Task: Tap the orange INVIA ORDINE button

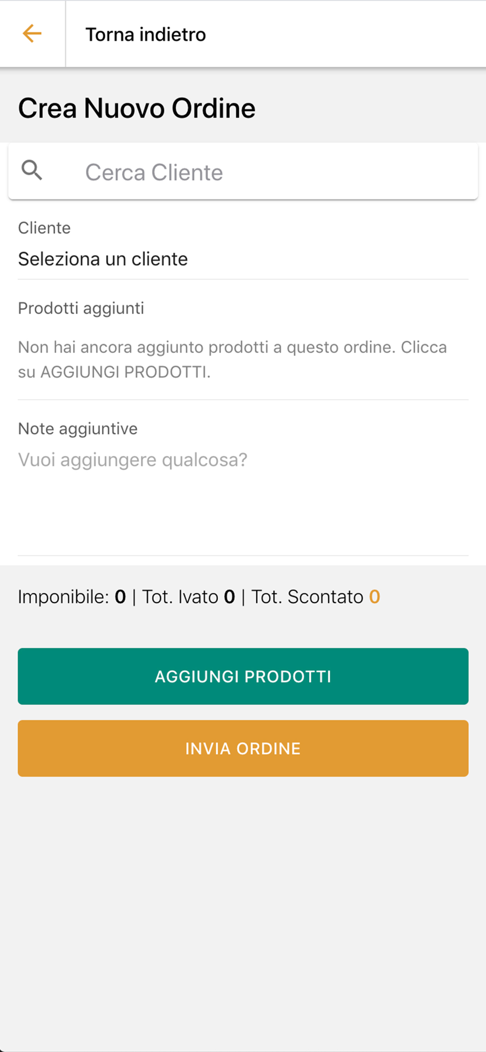Action: pos(243,748)
